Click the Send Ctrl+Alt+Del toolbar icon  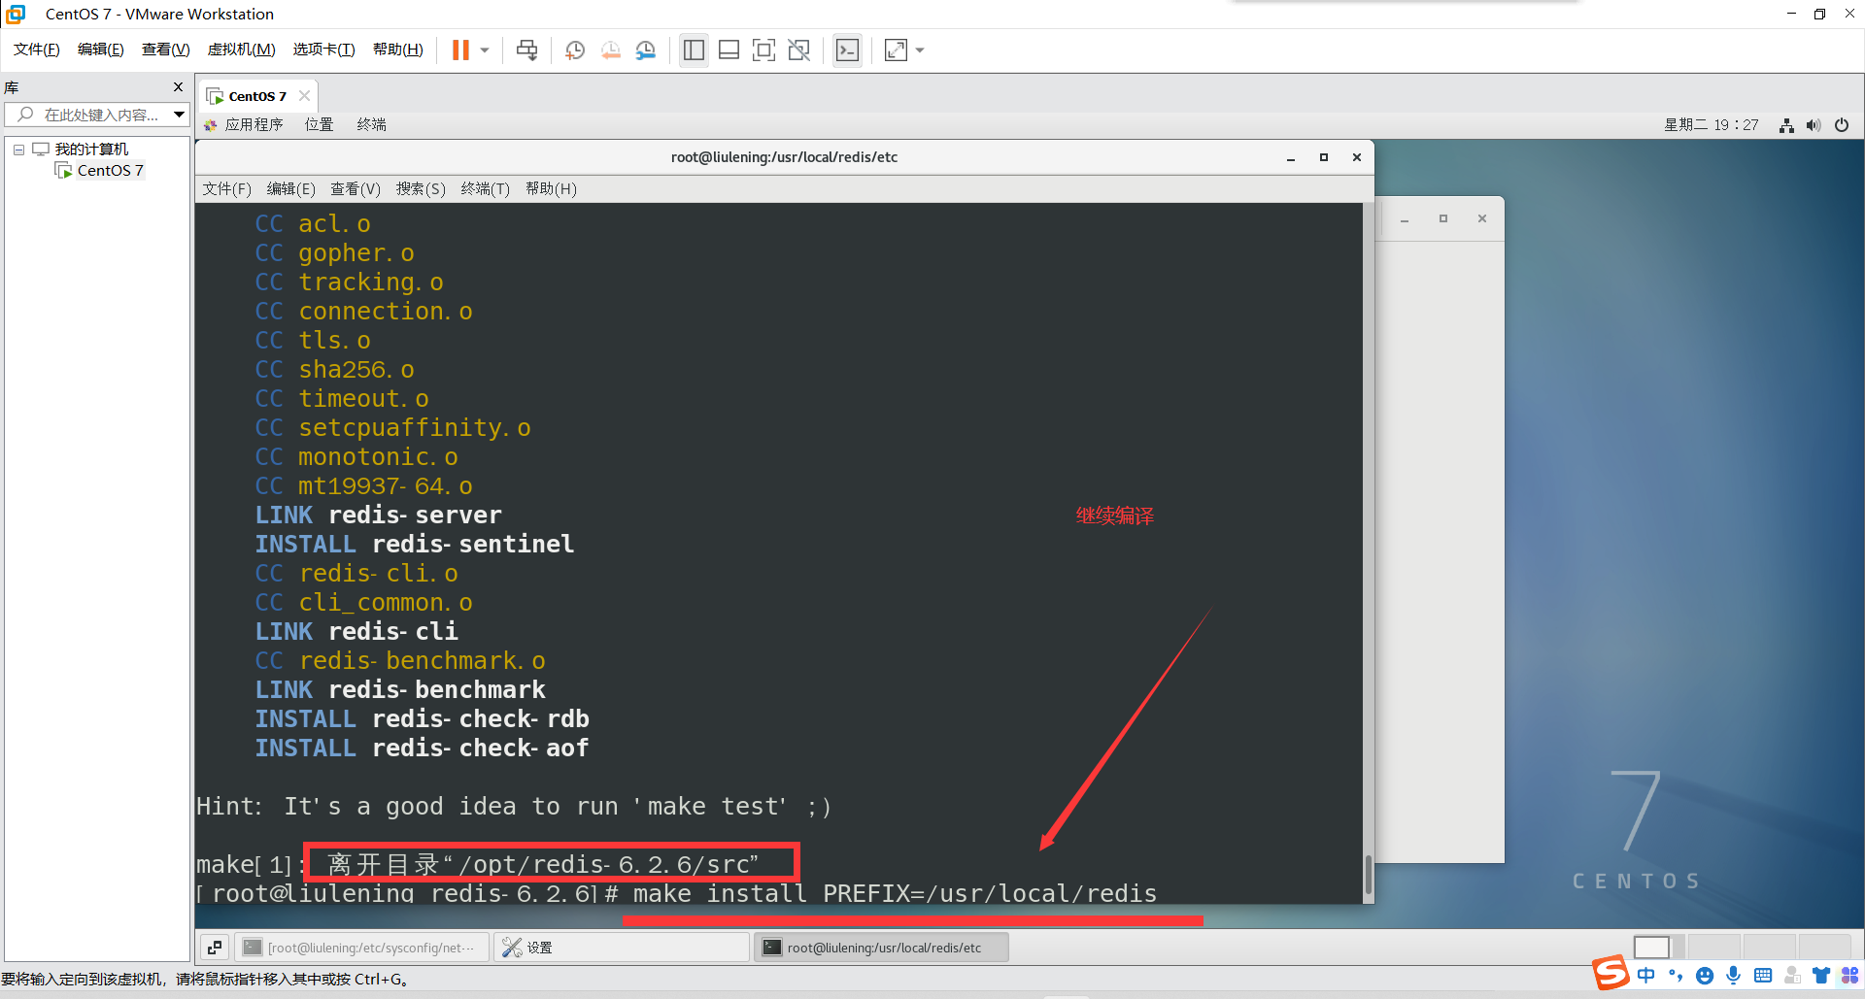click(526, 50)
